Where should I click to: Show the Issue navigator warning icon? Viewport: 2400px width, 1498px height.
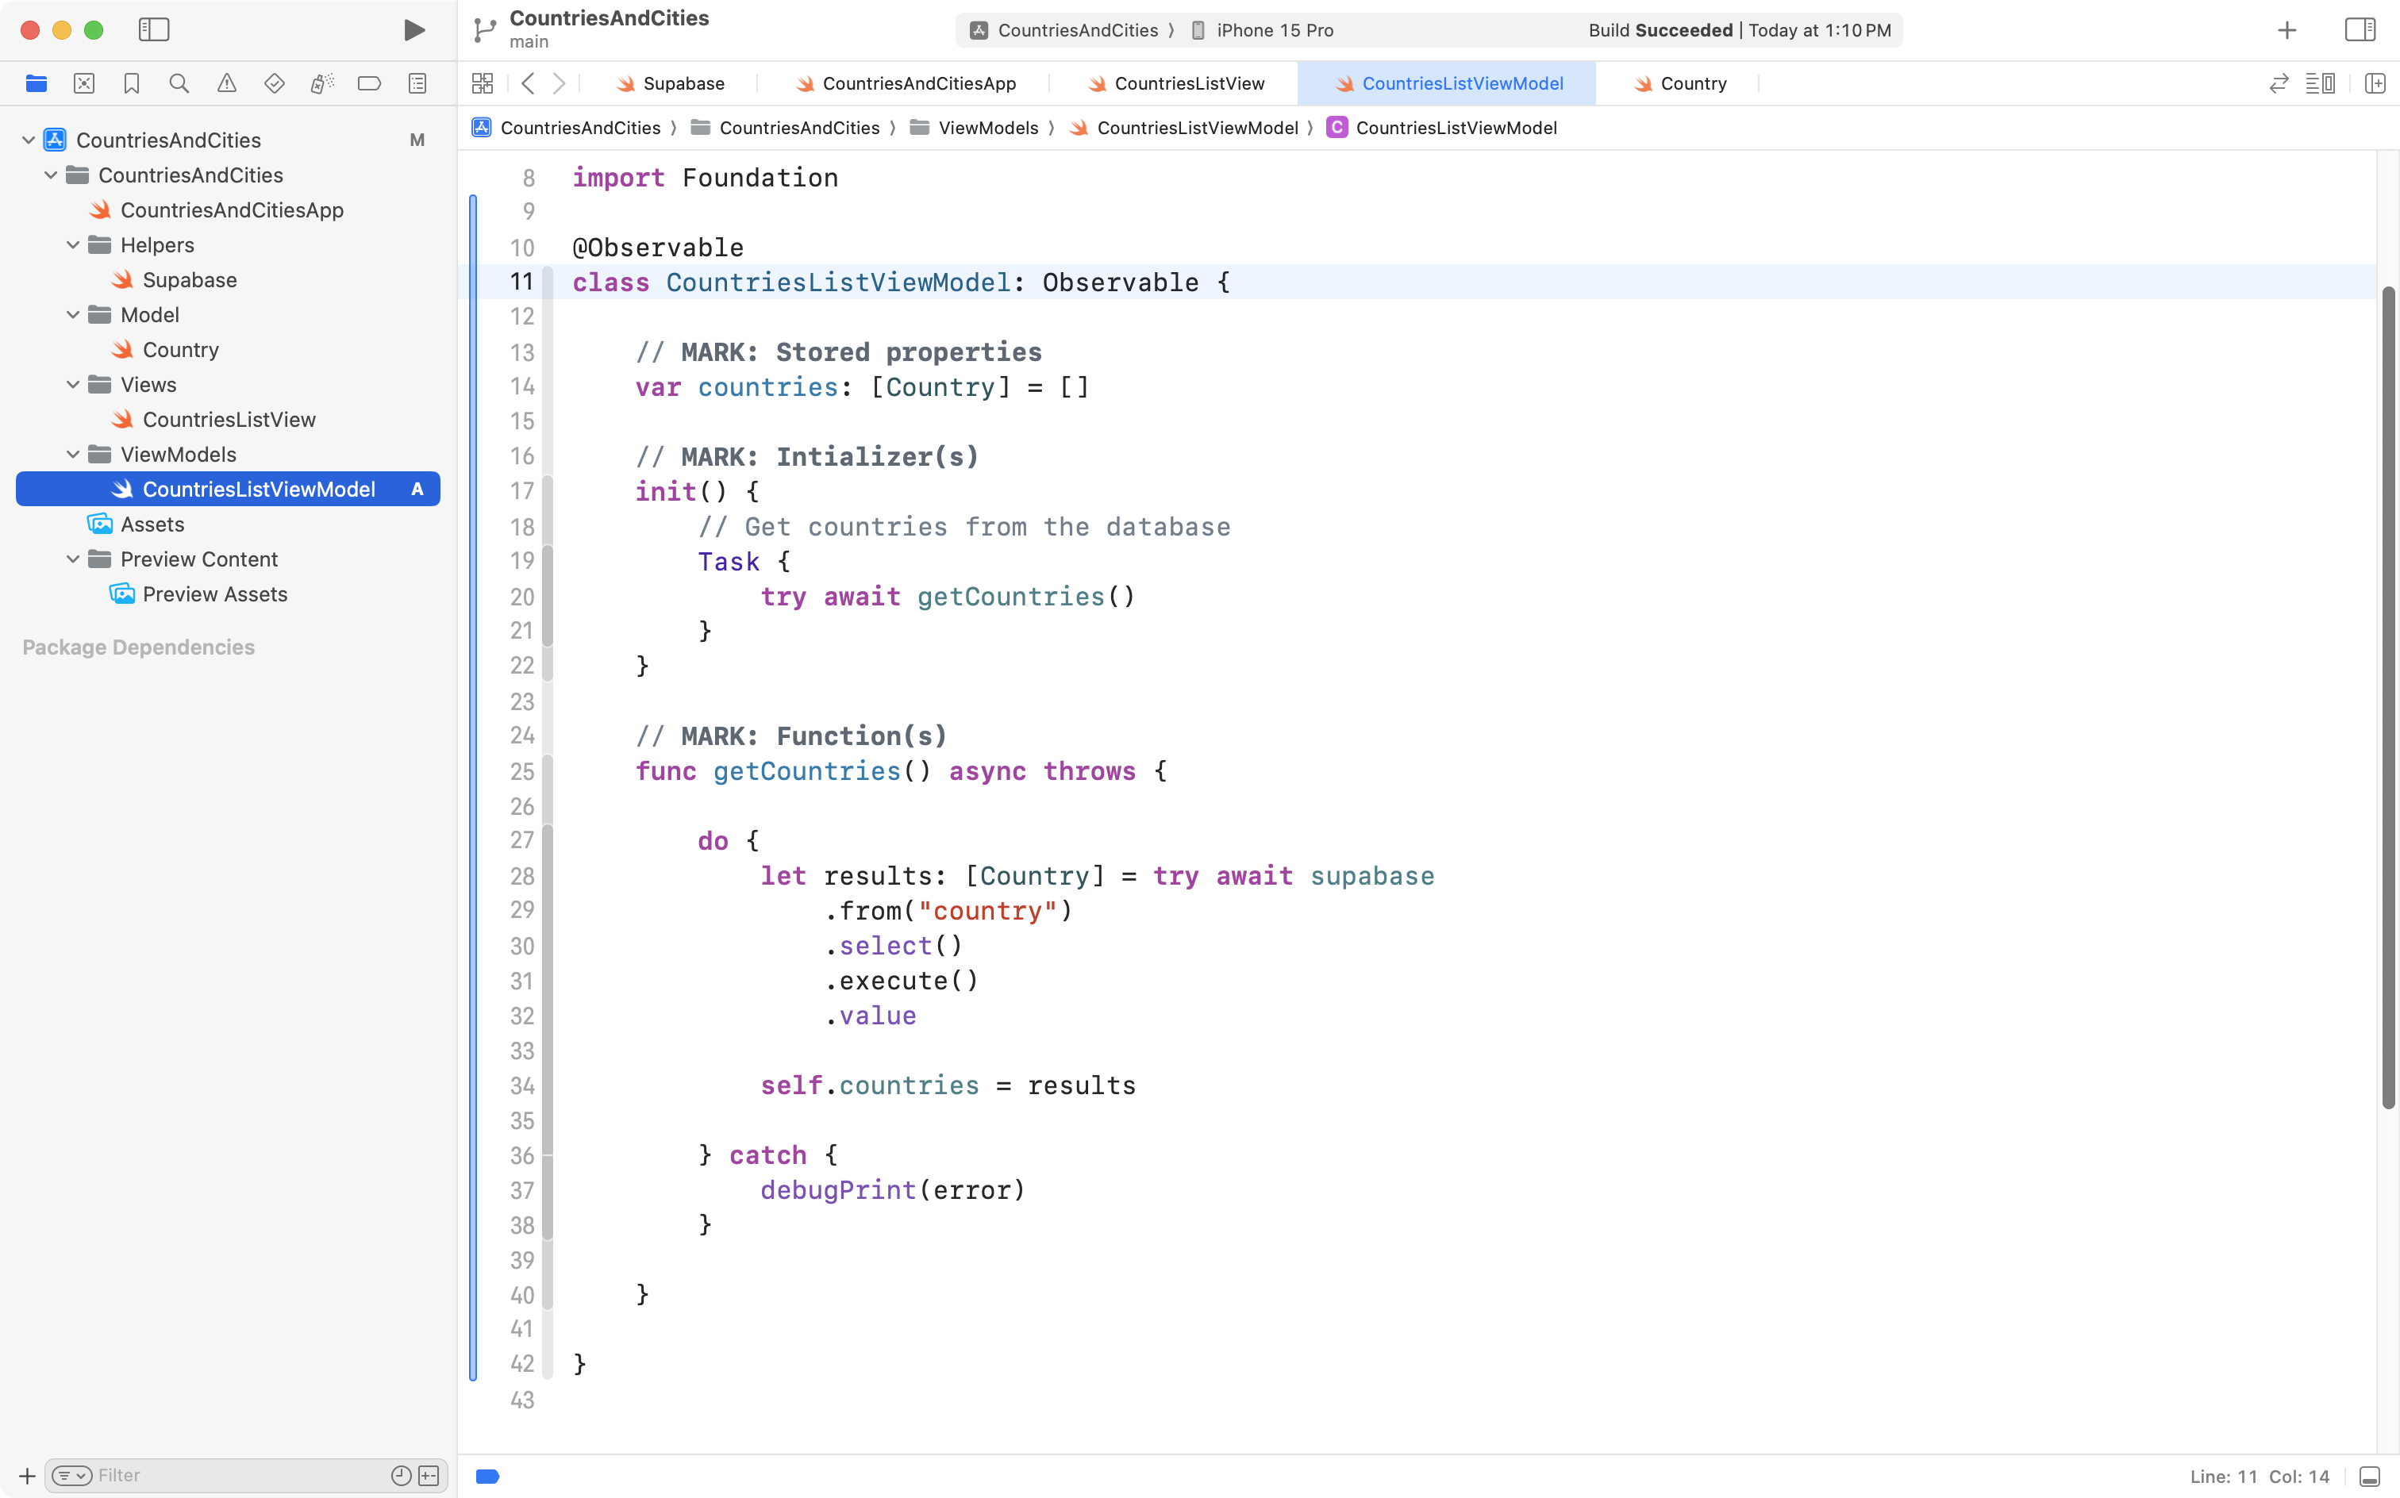227,83
